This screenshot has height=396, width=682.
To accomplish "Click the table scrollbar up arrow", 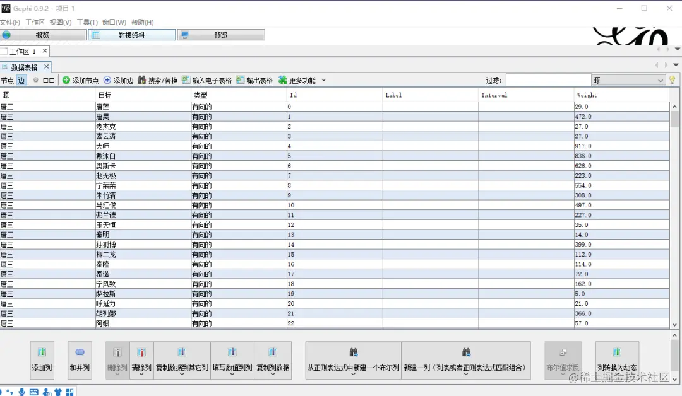I will (674, 107).
